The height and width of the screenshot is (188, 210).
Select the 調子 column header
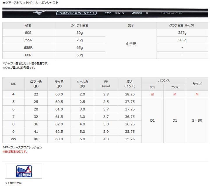click(131, 25)
